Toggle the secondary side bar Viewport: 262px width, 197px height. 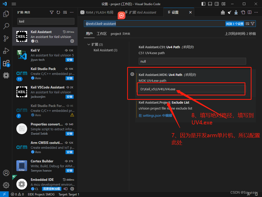tap(217, 4)
